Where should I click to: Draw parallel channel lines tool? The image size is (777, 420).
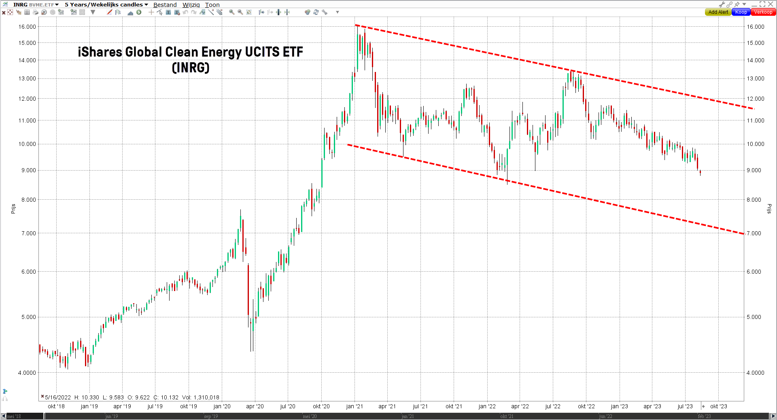click(220, 12)
